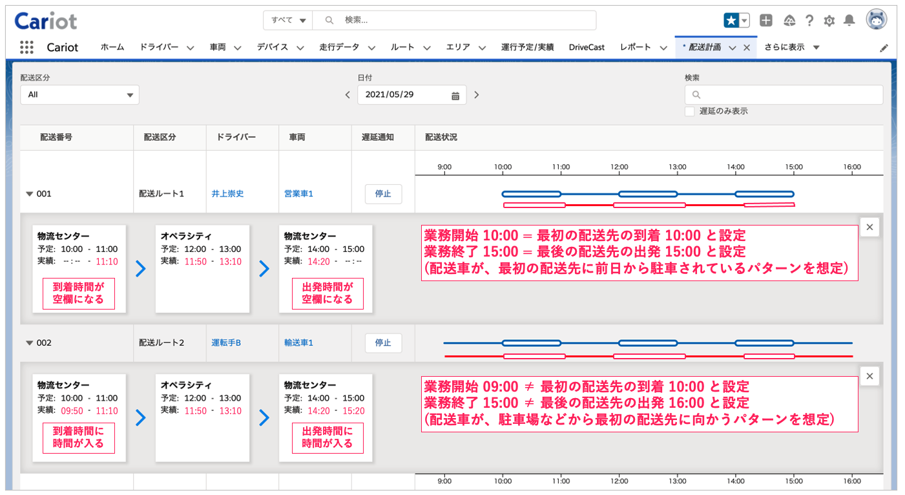Screen dimensions: 905x495
Task: Open the help question mark icon
Action: (x=809, y=21)
